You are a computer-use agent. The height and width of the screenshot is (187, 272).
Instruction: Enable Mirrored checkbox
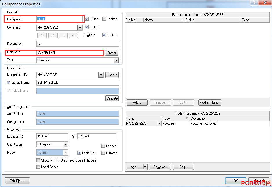[x=103, y=153]
